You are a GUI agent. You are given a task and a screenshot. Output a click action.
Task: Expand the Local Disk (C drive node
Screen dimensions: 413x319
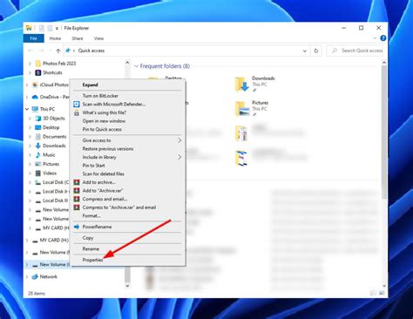pyautogui.click(x=30, y=182)
